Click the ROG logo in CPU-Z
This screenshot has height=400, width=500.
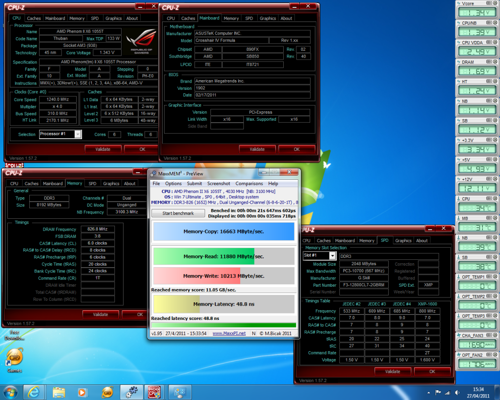click(x=141, y=41)
